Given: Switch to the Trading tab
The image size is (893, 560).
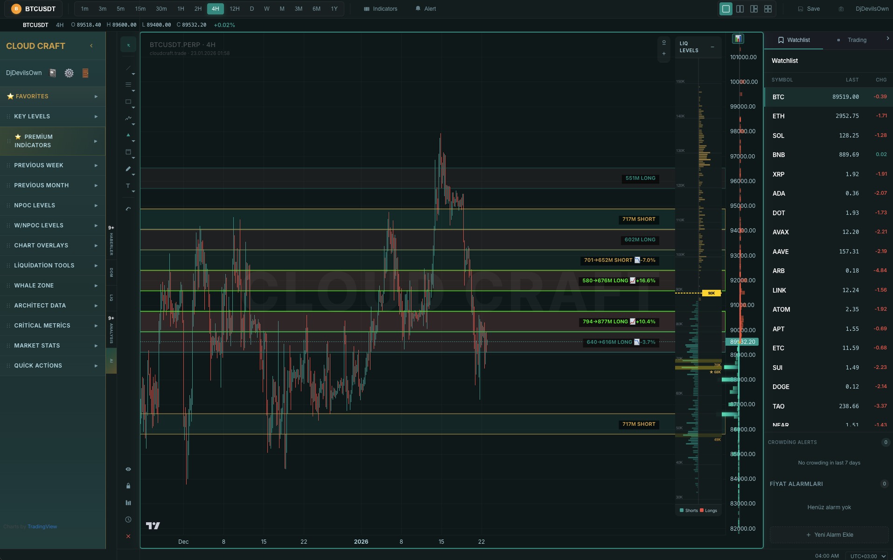Looking at the screenshot, I should point(852,40).
